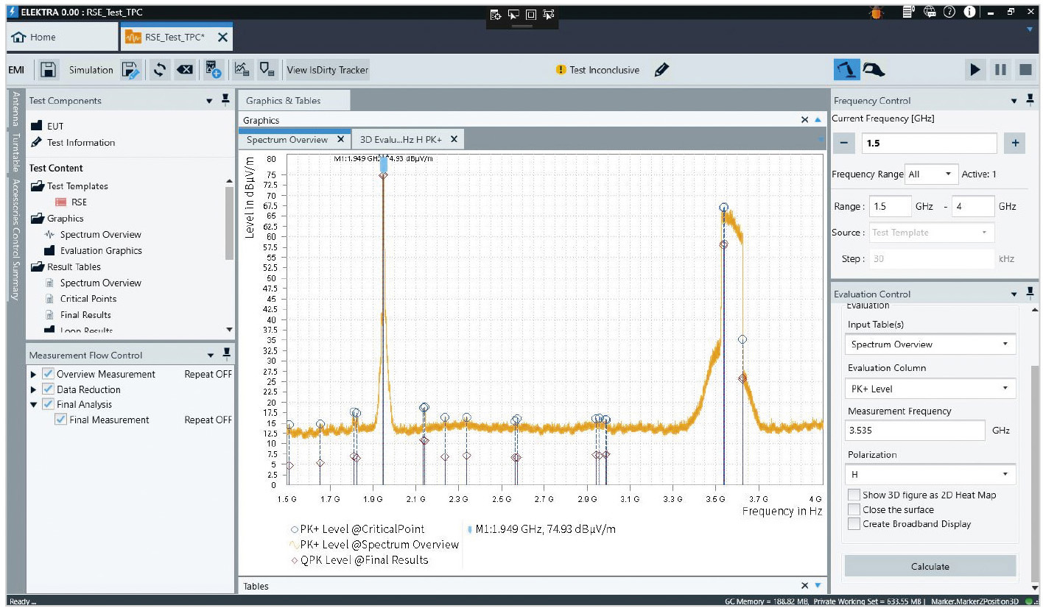1043x608 pixels.
Task: Click the refresh arrows icon
Action: (x=159, y=70)
